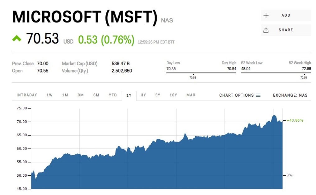Screen dimensions: 316x195
Task: Show the 3M chart view
Action: tap(81, 95)
